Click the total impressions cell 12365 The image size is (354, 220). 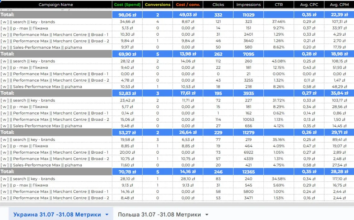248,172
